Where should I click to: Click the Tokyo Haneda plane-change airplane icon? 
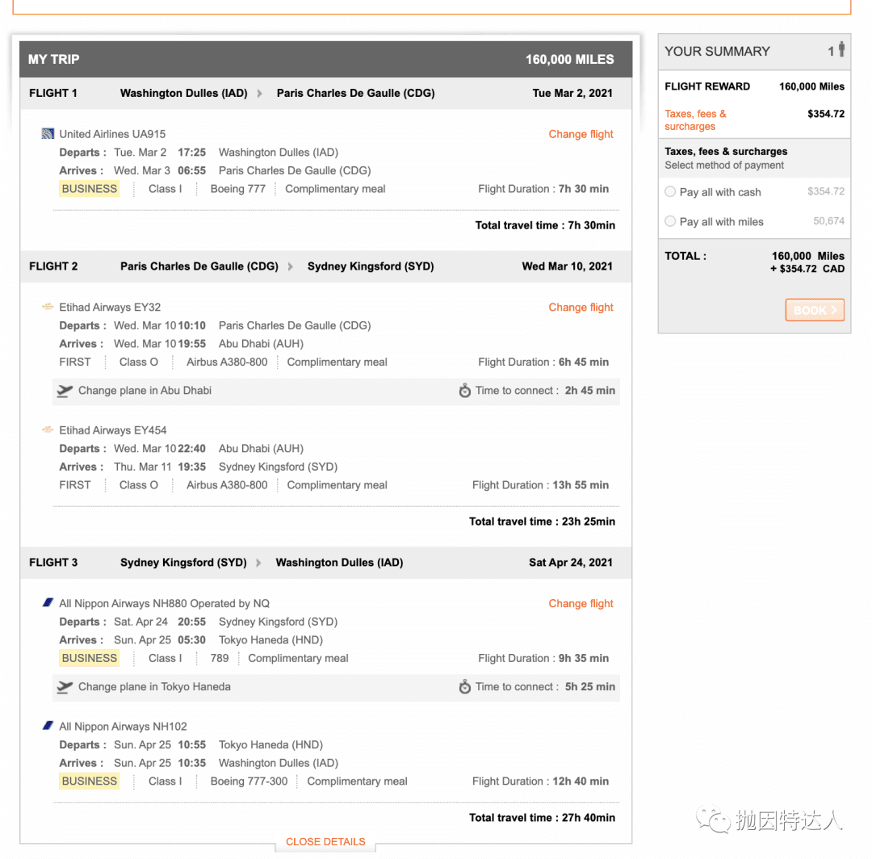(65, 687)
